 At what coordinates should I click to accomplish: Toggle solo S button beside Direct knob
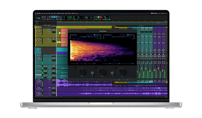click(x=76, y=68)
